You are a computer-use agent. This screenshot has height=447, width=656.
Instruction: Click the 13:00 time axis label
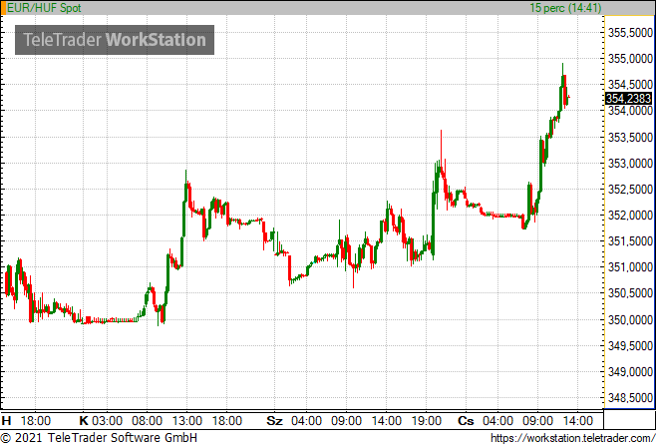[187, 421]
